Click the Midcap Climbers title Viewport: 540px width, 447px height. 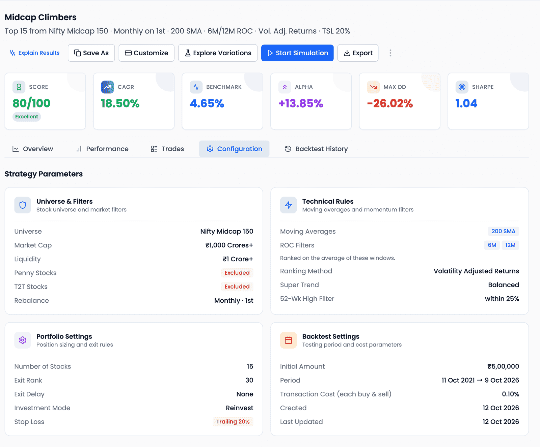tap(40, 17)
